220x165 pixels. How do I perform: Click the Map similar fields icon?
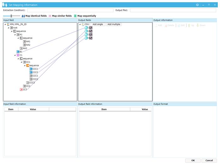tap(50, 16)
